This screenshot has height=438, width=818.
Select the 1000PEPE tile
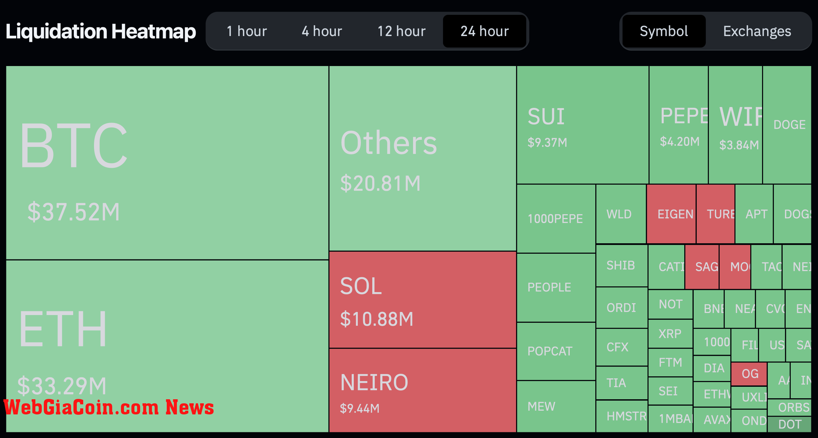pos(556,219)
